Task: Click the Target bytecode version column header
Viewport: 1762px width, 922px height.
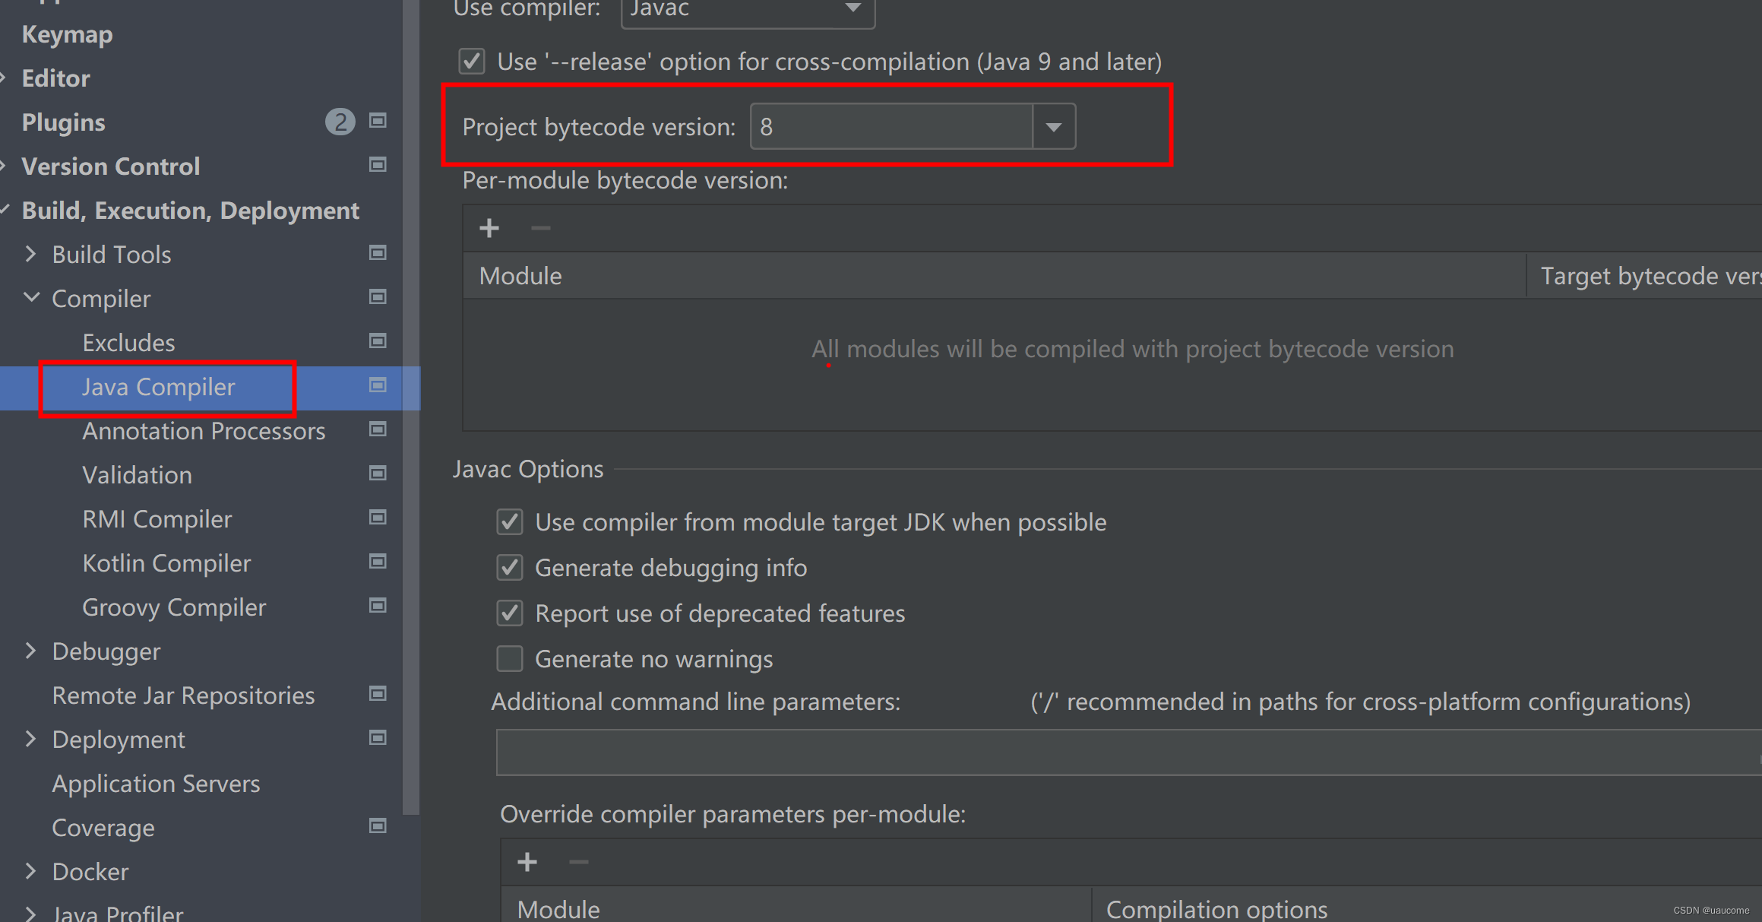Action: [x=1645, y=276]
